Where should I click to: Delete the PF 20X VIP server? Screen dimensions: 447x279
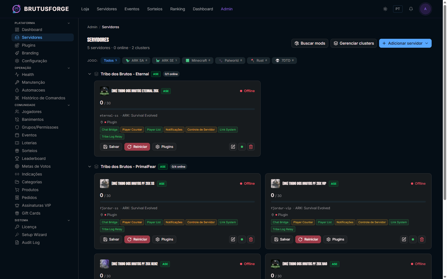pos(422,239)
